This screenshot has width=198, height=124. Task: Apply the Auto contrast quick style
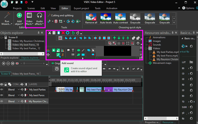coord(121,18)
